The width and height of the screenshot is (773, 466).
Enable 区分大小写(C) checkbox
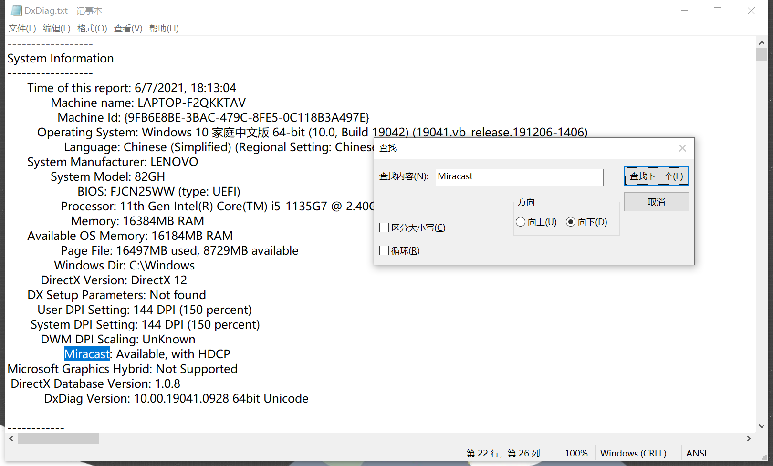click(x=412, y=228)
